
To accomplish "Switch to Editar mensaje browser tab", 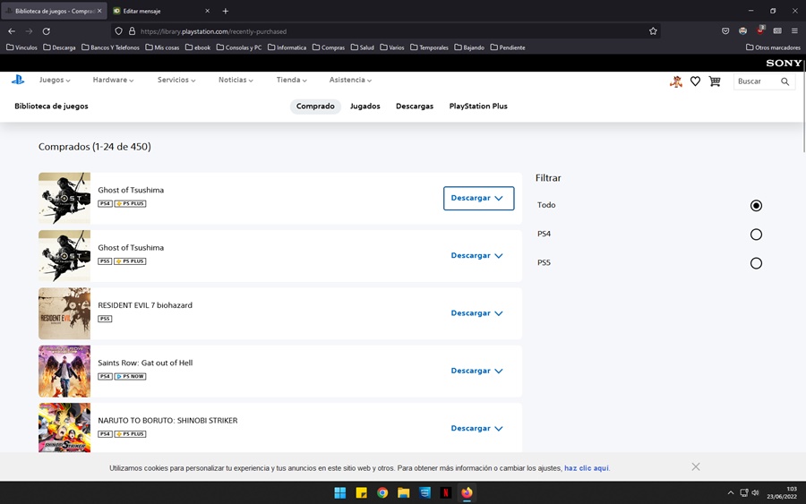I will (x=160, y=11).
